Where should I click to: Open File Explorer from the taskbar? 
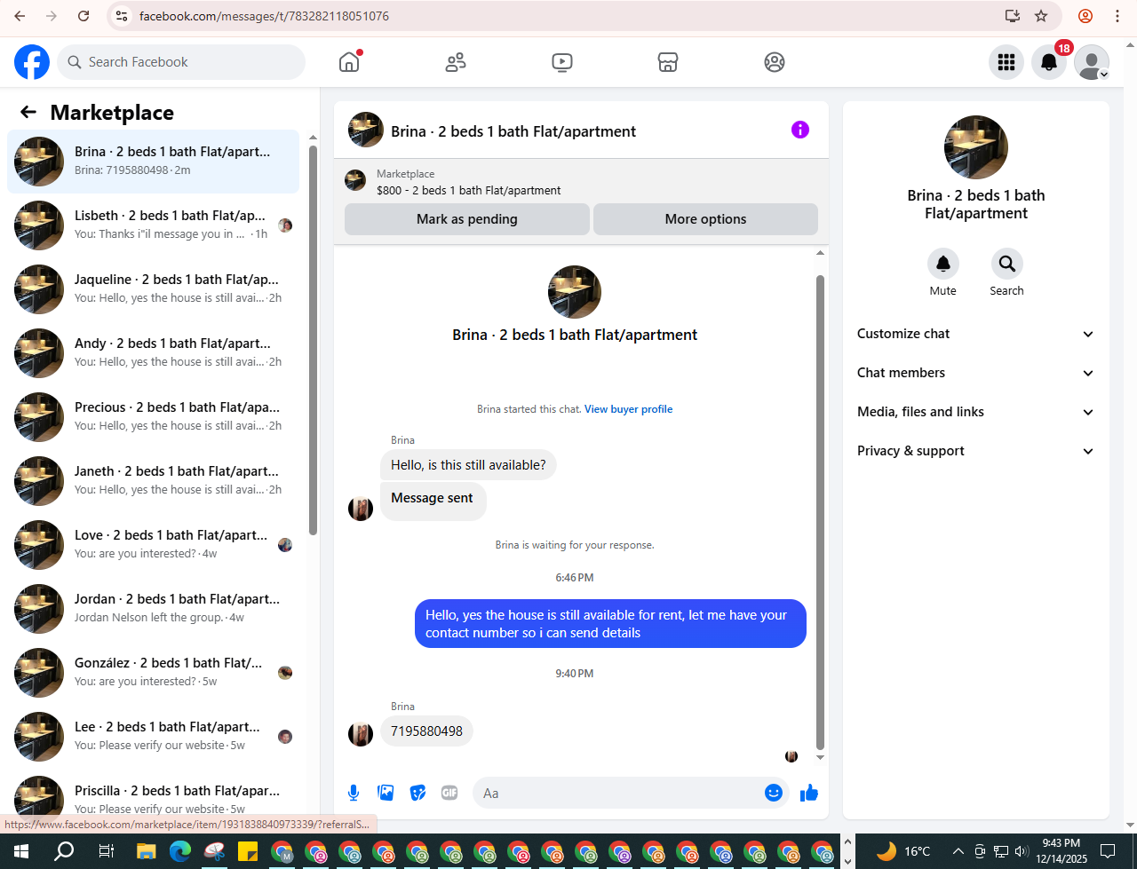(147, 851)
